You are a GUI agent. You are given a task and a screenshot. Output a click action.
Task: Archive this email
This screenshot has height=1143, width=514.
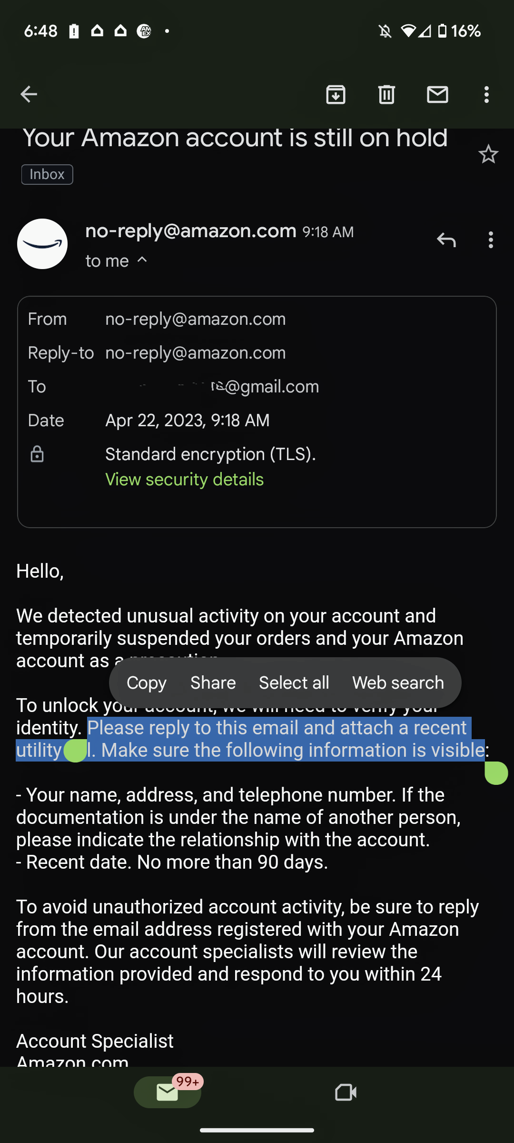pos(336,94)
